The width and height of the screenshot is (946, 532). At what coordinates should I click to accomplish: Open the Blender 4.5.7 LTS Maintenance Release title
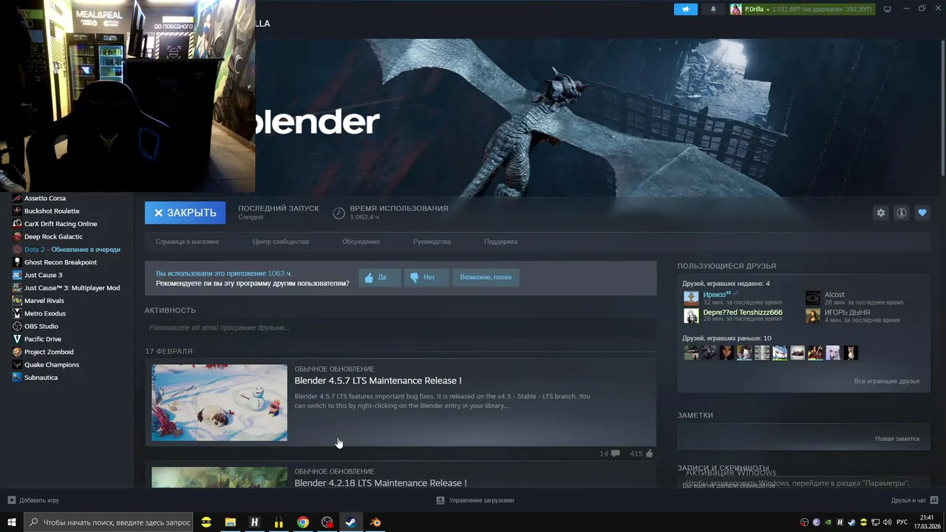click(x=378, y=381)
